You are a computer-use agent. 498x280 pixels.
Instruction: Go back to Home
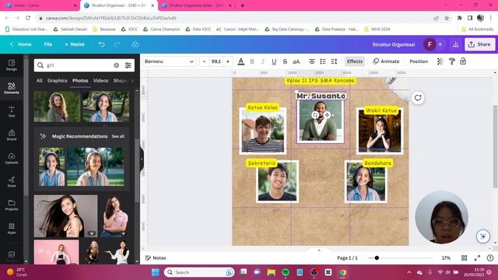[21, 44]
